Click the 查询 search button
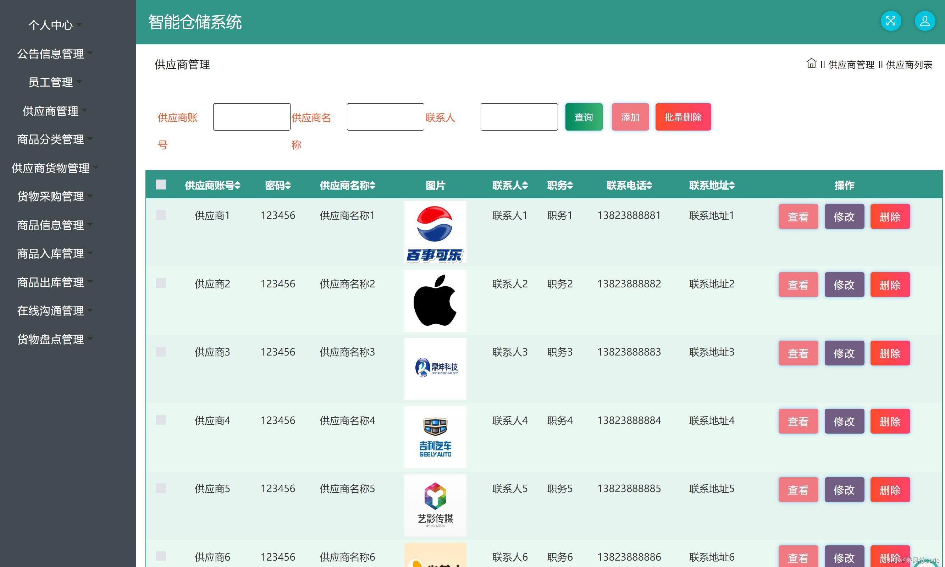 pos(583,117)
